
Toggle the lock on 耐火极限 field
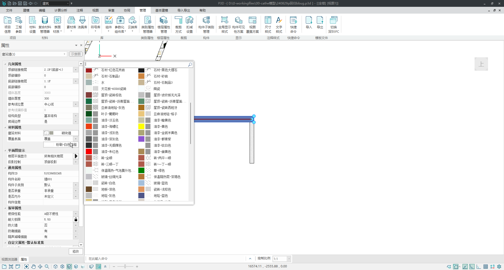click(76, 219)
